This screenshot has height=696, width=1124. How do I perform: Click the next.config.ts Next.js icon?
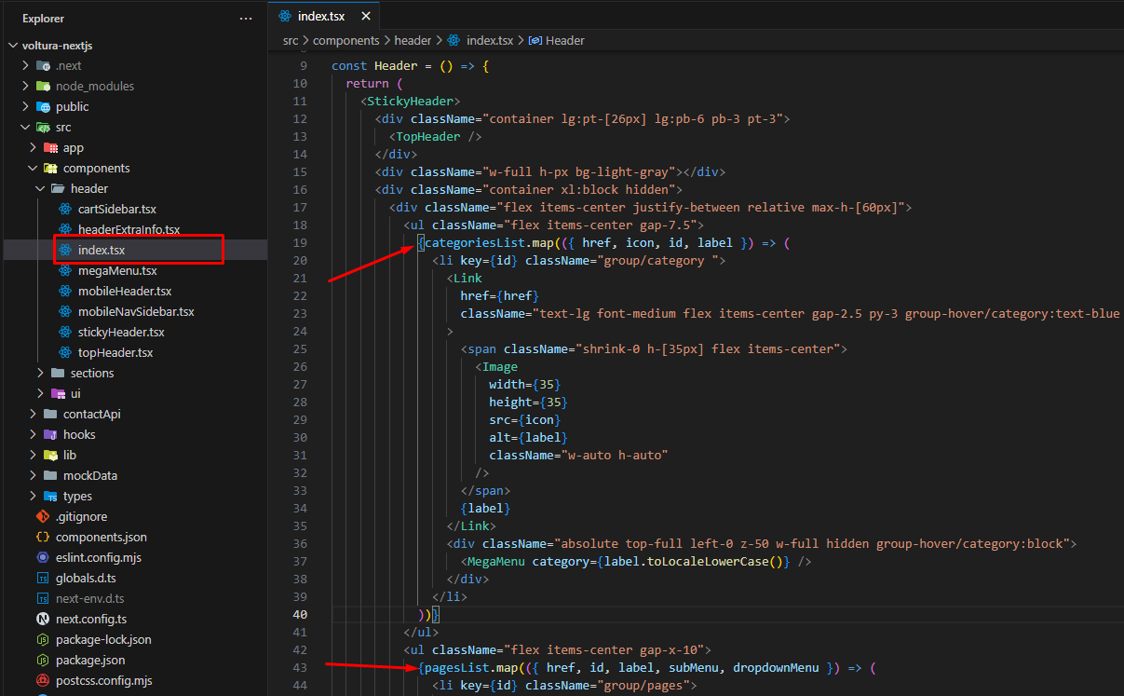(x=42, y=619)
